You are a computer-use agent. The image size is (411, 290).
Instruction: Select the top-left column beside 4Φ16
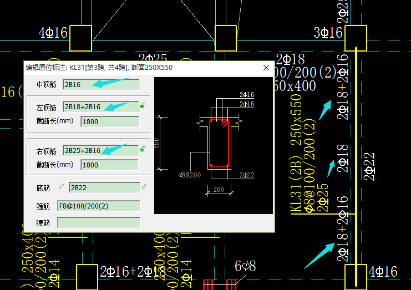click(x=80, y=37)
